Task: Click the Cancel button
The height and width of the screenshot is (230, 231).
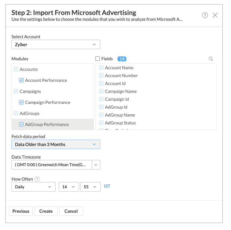Action: tap(71, 211)
